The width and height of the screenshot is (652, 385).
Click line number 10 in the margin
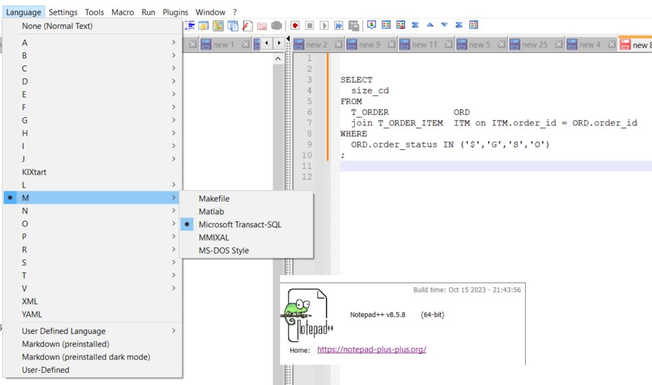(x=307, y=155)
